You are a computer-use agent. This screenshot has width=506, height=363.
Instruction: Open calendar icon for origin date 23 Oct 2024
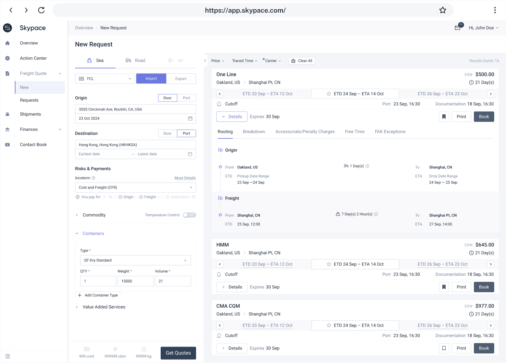point(190,118)
